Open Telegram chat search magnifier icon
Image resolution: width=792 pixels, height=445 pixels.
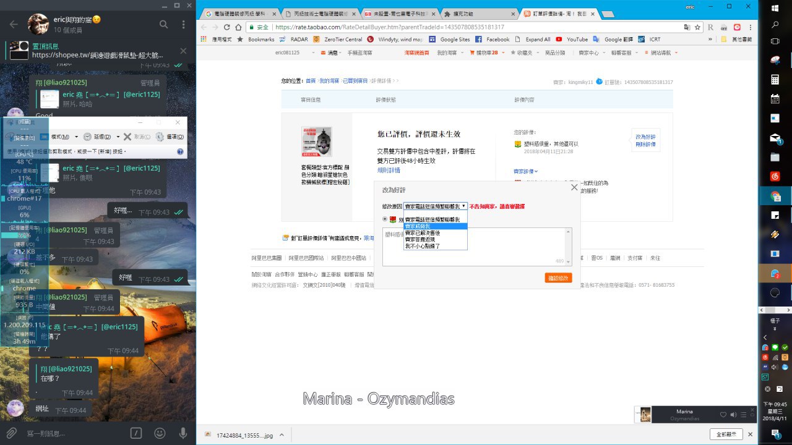164,24
